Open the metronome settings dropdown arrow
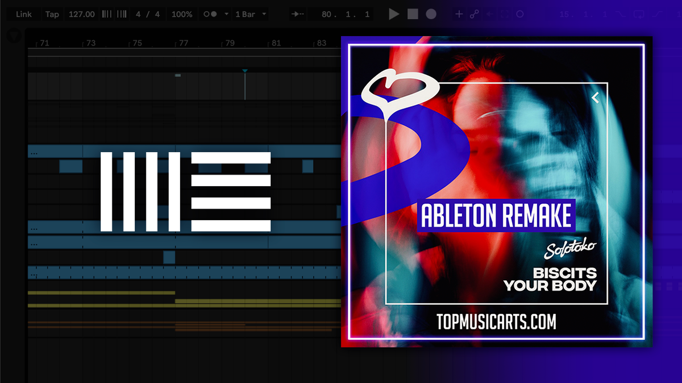This screenshot has height=383, width=682. (226, 14)
